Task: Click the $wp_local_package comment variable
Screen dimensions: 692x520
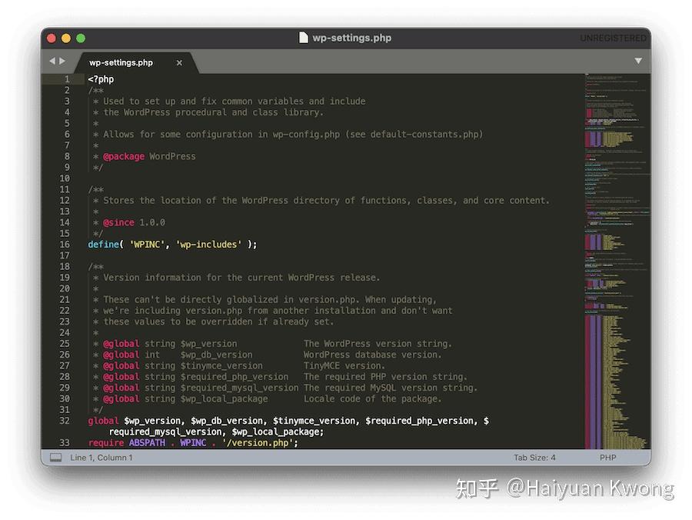Action: [224, 399]
